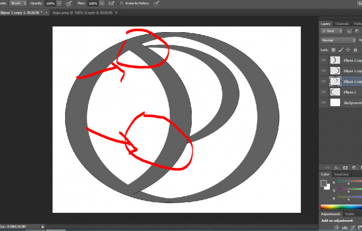
Task: Click the selected layer's thumbnail
Action: 335,81
